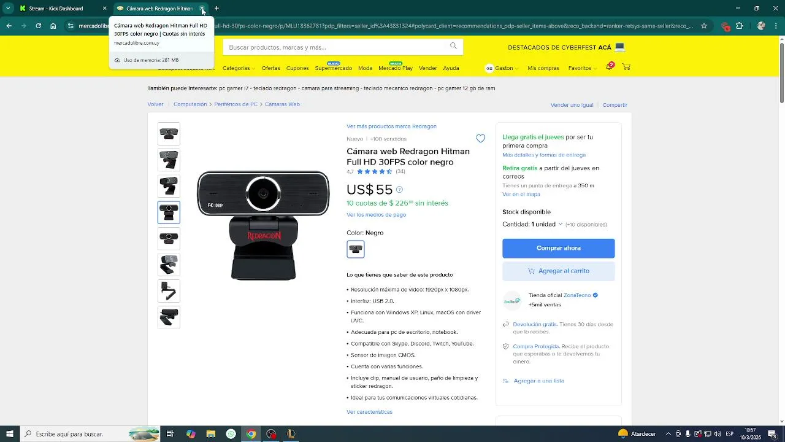
Task: Click the site information icon in address bar
Action: click(71, 26)
